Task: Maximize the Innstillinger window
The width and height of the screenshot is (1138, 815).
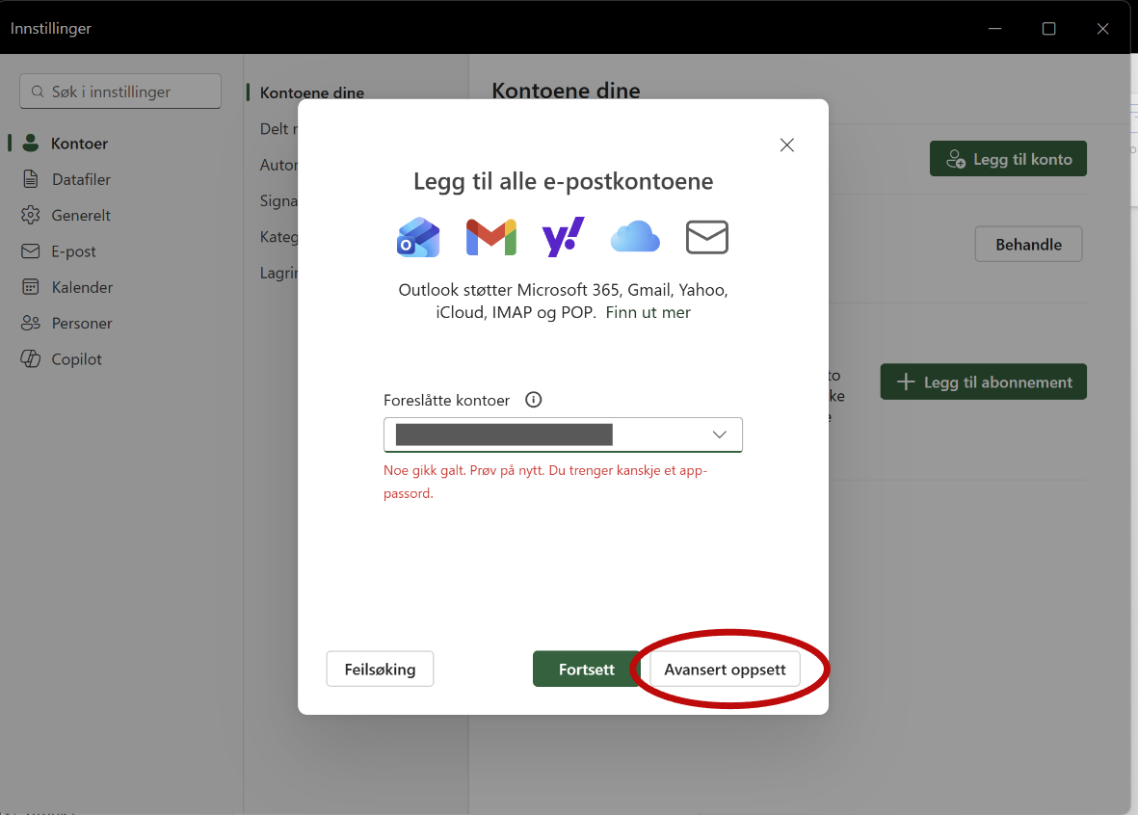Action: click(1048, 28)
